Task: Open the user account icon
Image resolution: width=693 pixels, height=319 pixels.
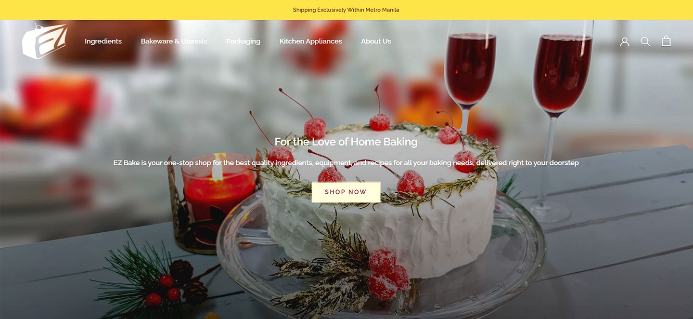Action: (625, 41)
